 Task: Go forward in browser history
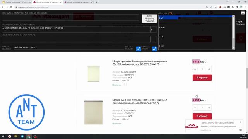[x=7, y=7]
